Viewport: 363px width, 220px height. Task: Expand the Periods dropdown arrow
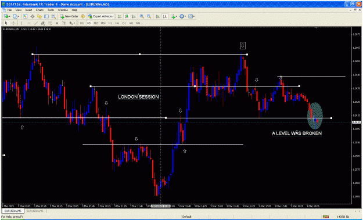click(185, 16)
